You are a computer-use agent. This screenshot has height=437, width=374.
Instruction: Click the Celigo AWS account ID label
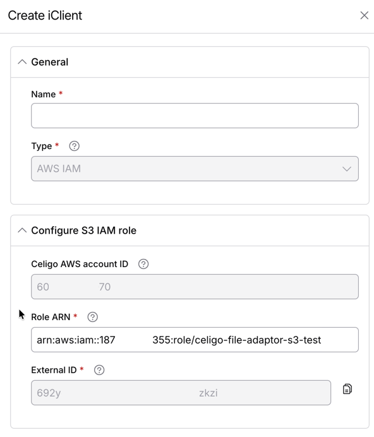[80, 264]
